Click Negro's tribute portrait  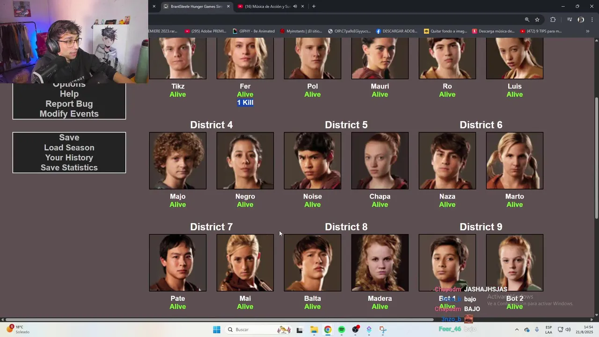pyautogui.click(x=245, y=161)
